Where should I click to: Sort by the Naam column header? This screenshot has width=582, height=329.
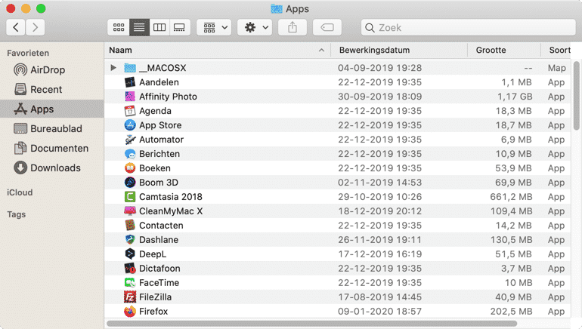pyautogui.click(x=212, y=51)
